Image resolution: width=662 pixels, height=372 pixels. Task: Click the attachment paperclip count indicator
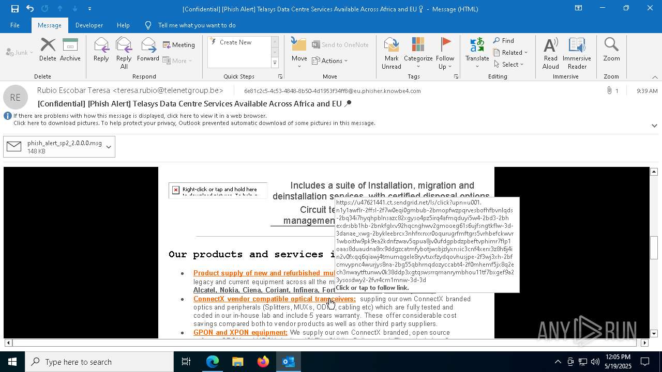point(613,91)
